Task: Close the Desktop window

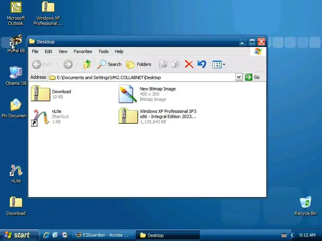Action: [261, 42]
